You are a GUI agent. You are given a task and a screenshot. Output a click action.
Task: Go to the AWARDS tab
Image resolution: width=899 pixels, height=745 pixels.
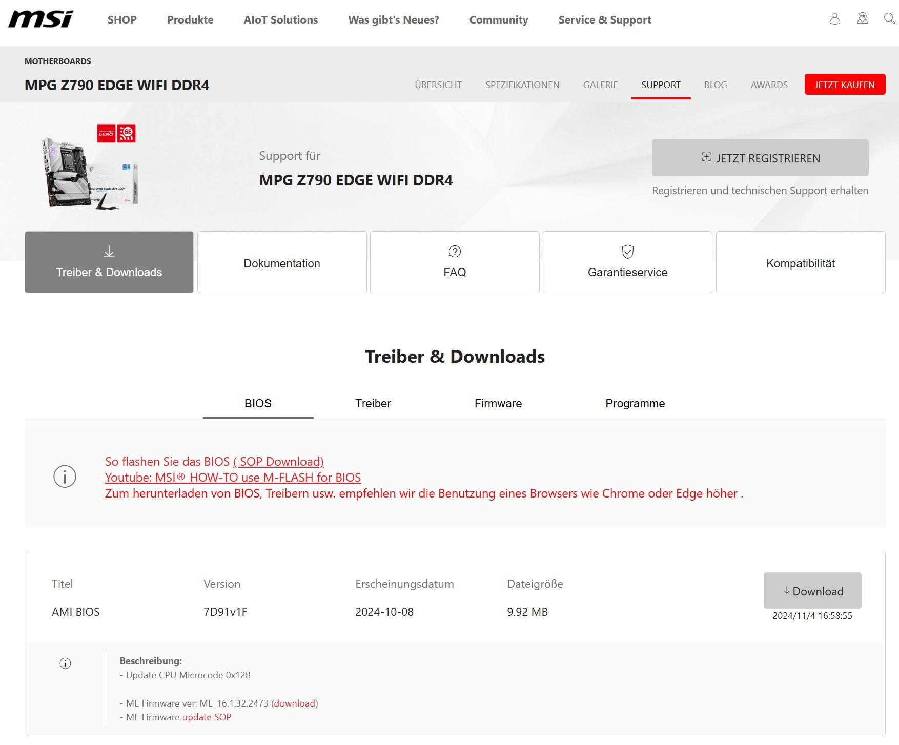point(769,85)
